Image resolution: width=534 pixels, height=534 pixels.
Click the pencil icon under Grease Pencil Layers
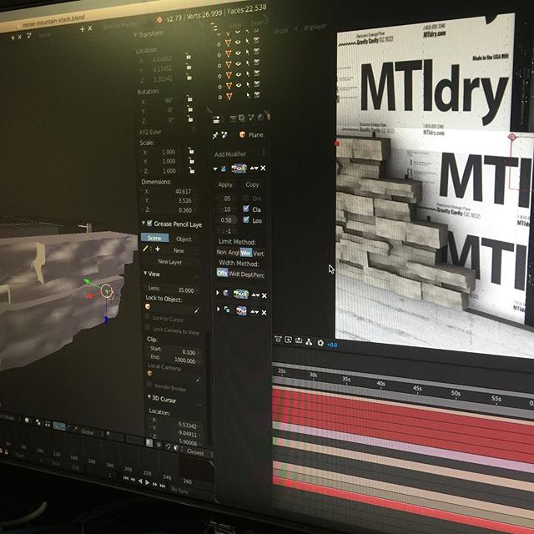point(145,249)
